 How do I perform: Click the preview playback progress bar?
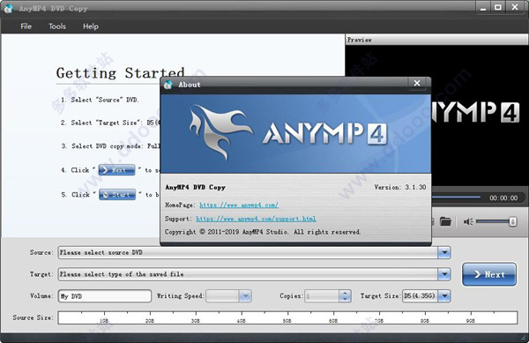click(x=456, y=197)
